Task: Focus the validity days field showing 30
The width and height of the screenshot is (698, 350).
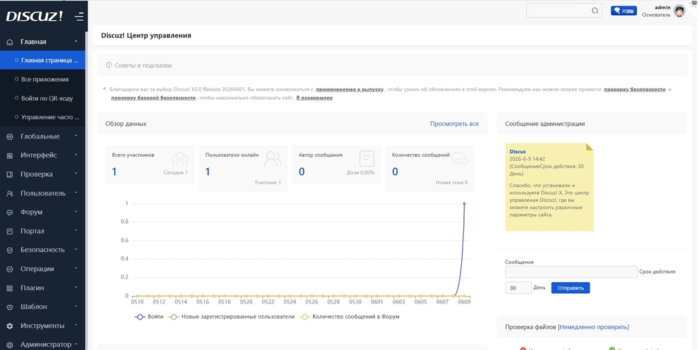Action: pos(518,288)
